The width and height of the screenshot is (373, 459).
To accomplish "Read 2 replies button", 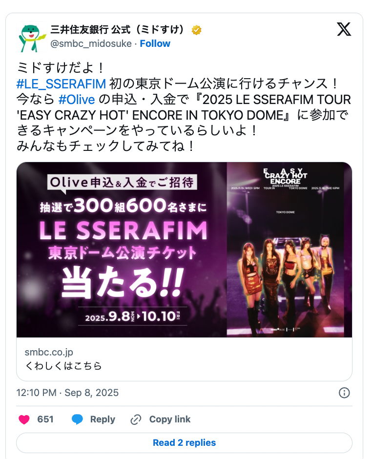I will (184, 442).
